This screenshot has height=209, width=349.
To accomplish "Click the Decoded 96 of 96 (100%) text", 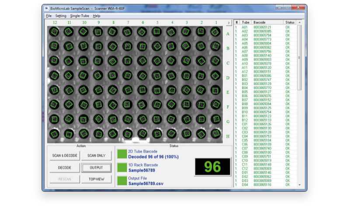I will [x=154, y=157].
